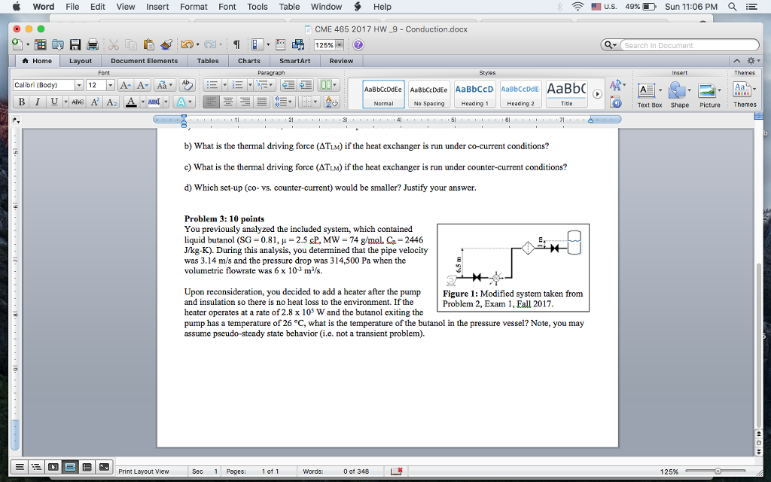Apply the No Spacing style
Screen dimensions: 771x482
(428, 94)
